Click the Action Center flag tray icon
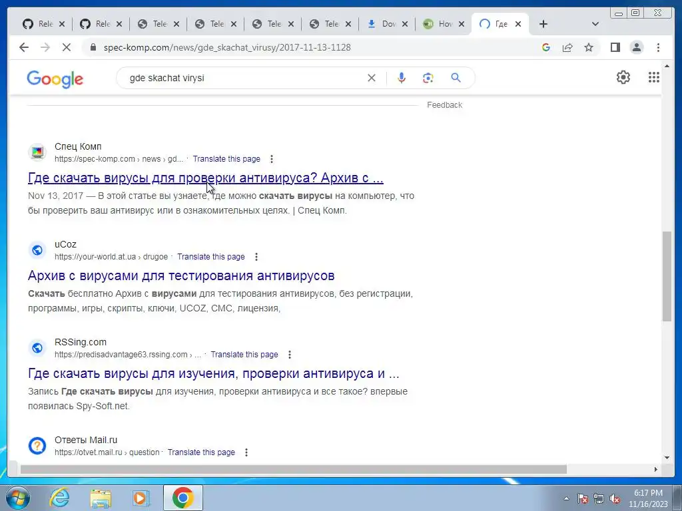682x511 pixels. (x=583, y=499)
